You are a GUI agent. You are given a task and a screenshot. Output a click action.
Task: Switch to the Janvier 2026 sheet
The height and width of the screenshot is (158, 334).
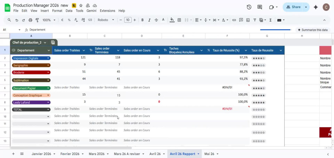point(41,154)
